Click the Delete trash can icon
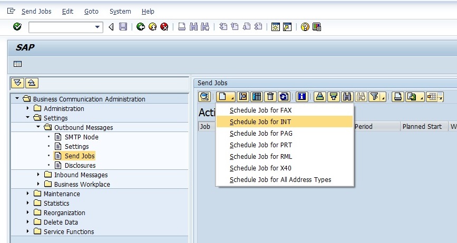The image size is (457, 243). (x=270, y=96)
